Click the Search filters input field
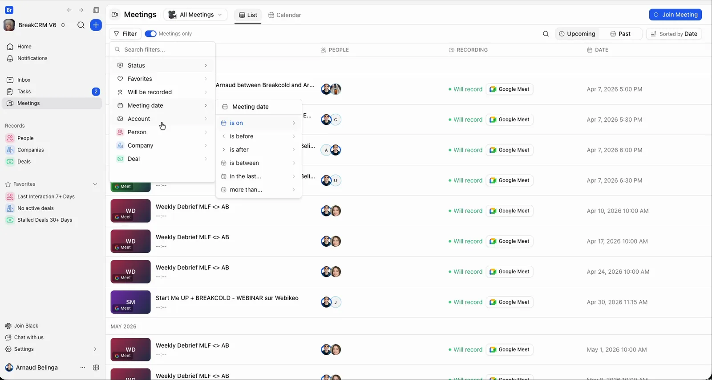This screenshot has height=380, width=712. [x=162, y=50]
